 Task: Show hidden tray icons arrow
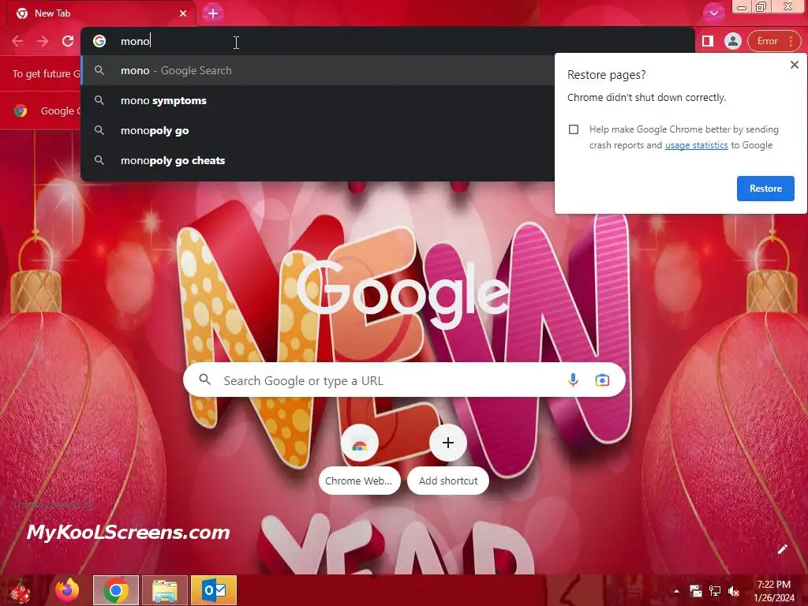click(676, 591)
